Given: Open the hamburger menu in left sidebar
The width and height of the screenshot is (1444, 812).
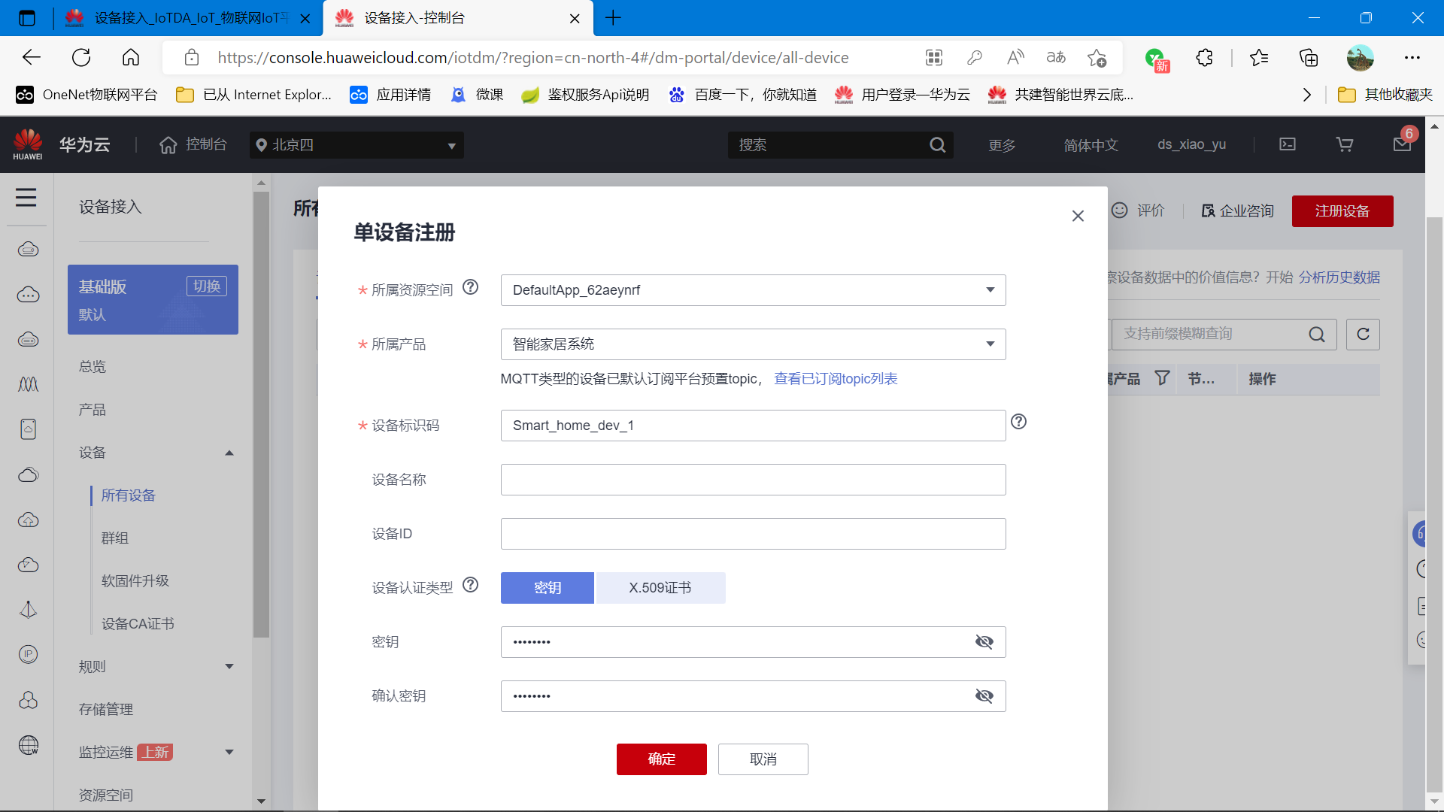Looking at the screenshot, I should [26, 198].
